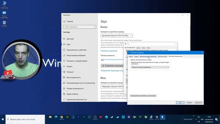Click the ENG language indicator

pos(202,120)
